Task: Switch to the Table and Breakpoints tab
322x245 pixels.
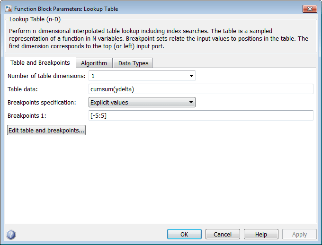Action: pos(40,63)
